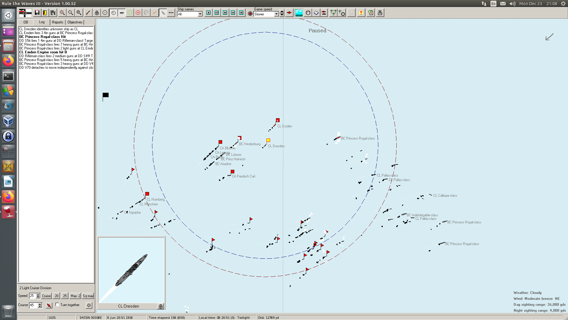Click the save game floppy icon
Screen dimensions: 568x320
pos(37,13)
